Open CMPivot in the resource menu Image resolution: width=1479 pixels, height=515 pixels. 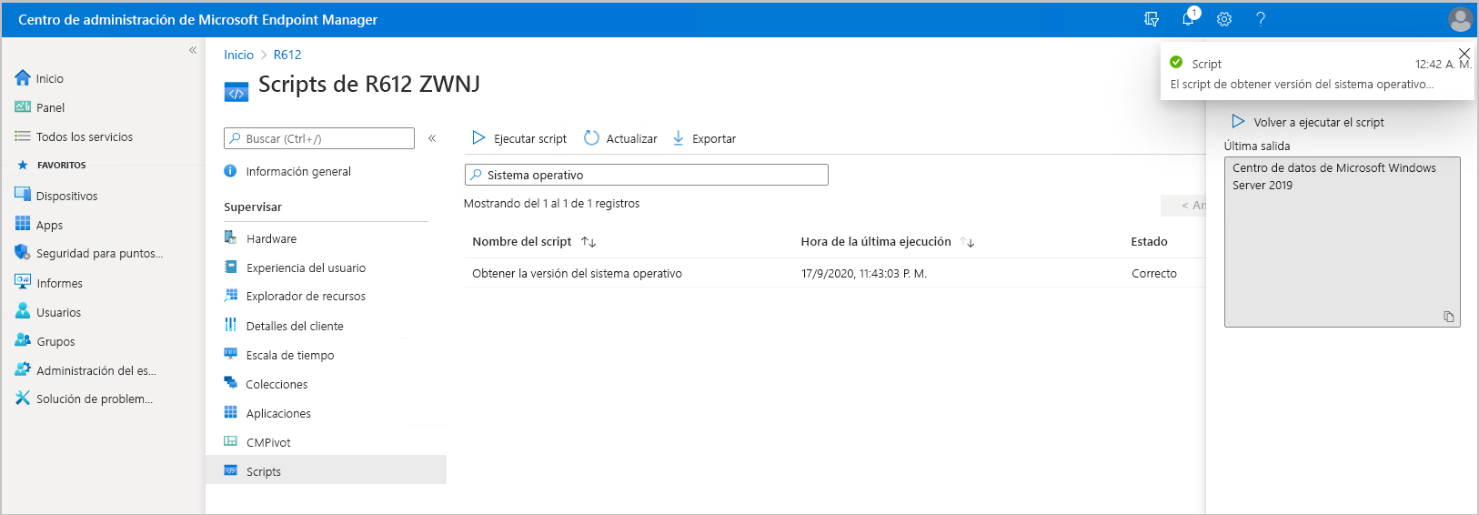click(x=257, y=442)
